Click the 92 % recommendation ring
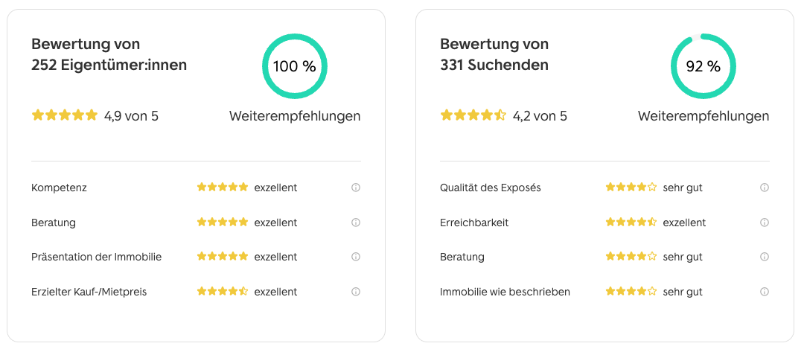The width and height of the screenshot is (804, 352). tap(703, 66)
